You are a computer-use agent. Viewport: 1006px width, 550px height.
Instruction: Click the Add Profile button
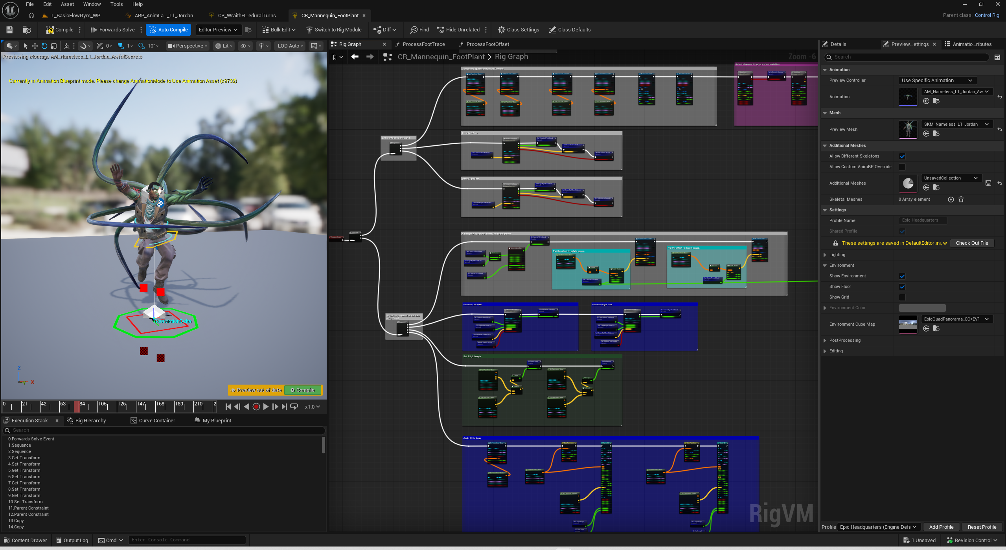tap(941, 527)
